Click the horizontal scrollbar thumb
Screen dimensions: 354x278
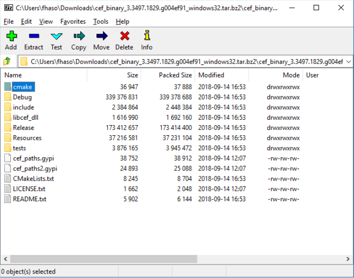click(103, 259)
